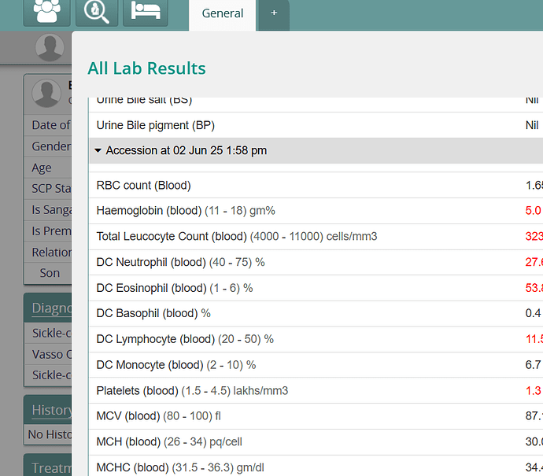Click Total Leucocyte Count (blood) entry
This screenshot has width=543, height=476.
coord(236,237)
